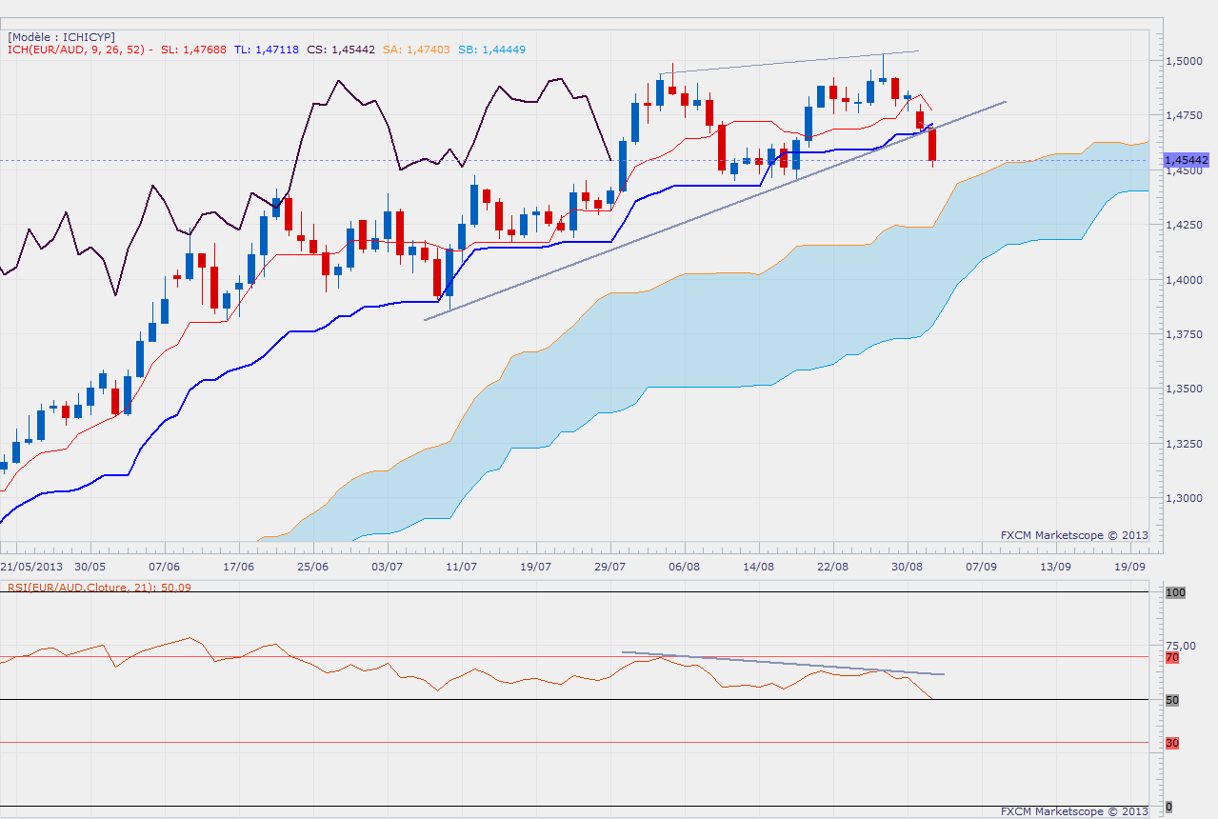Viewport: 1218px width, 819px height.
Task: Click the red RSI 70 level tag
Action: 1172,657
